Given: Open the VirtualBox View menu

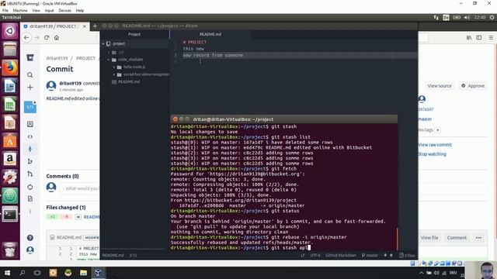Looking at the screenshot, I should pyautogui.click(x=36, y=10).
